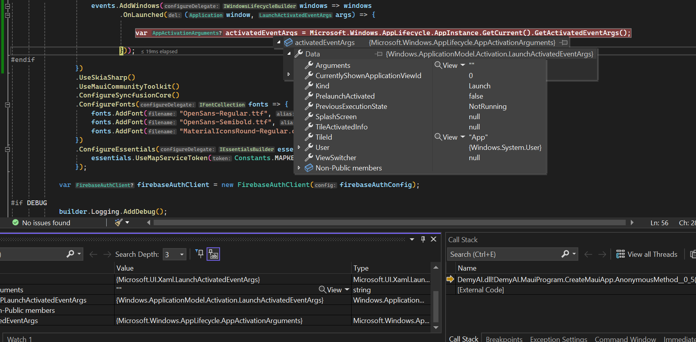The image size is (696, 342).
Task: Click the No issues found status indicator
Action: pyautogui.click(x=41, y=223)
